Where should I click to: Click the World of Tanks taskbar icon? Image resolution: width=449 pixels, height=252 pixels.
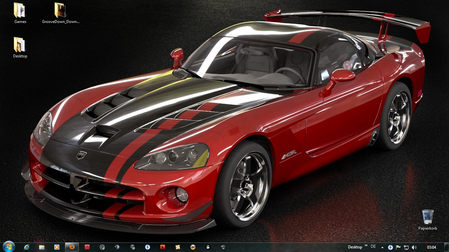click(x=132, y=247)
